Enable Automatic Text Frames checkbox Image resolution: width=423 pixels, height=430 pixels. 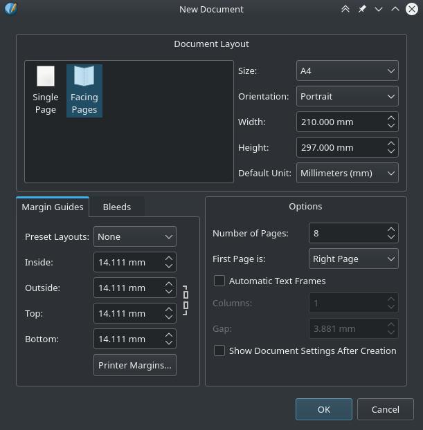[219, 281]
